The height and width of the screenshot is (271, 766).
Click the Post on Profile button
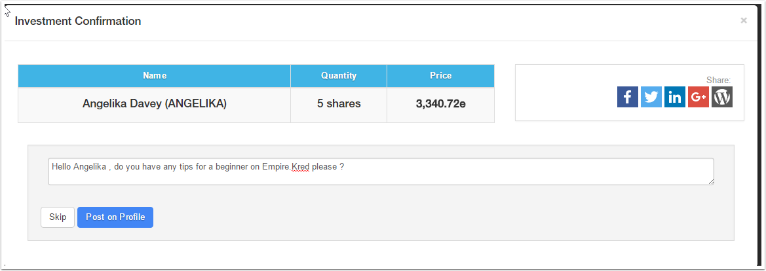point(115,217)
